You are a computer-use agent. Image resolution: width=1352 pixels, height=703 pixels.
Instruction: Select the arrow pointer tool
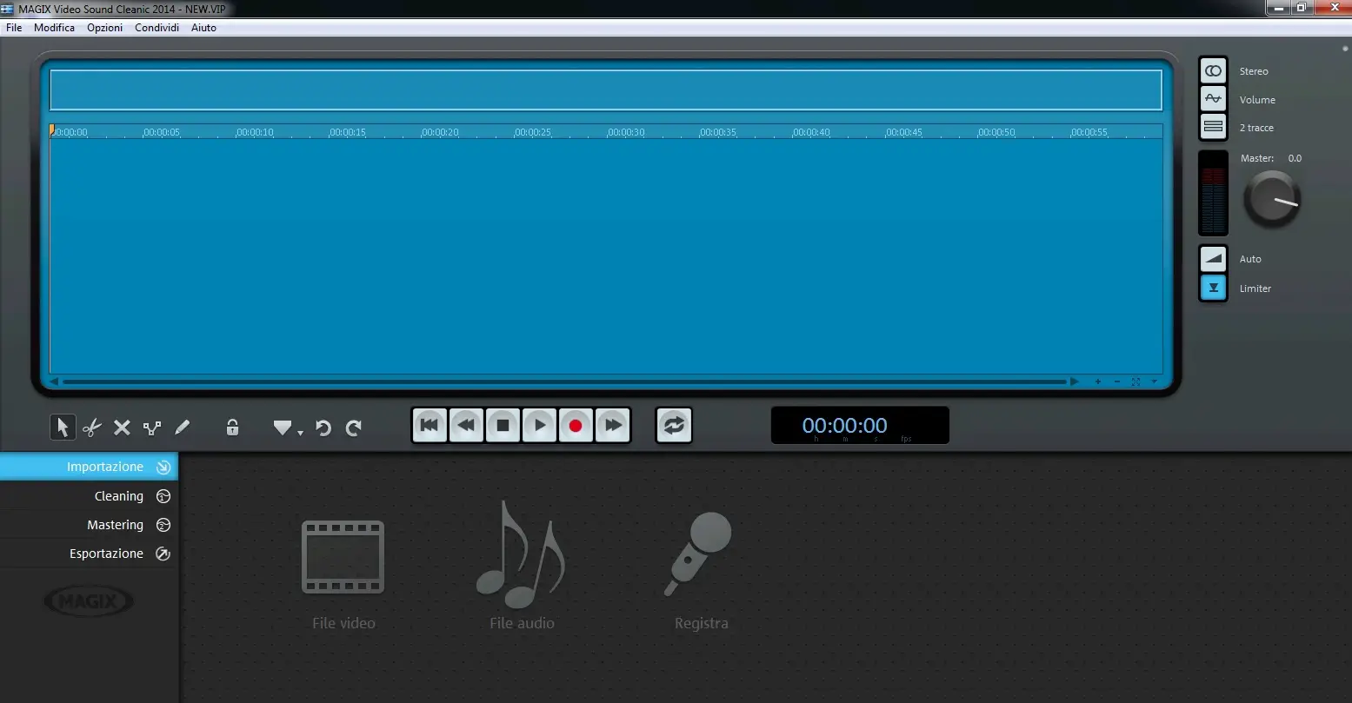[x=62, y=427]
